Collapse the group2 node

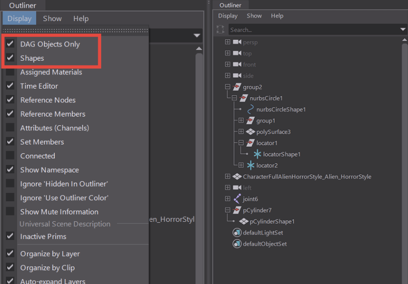tap(228, 87)
